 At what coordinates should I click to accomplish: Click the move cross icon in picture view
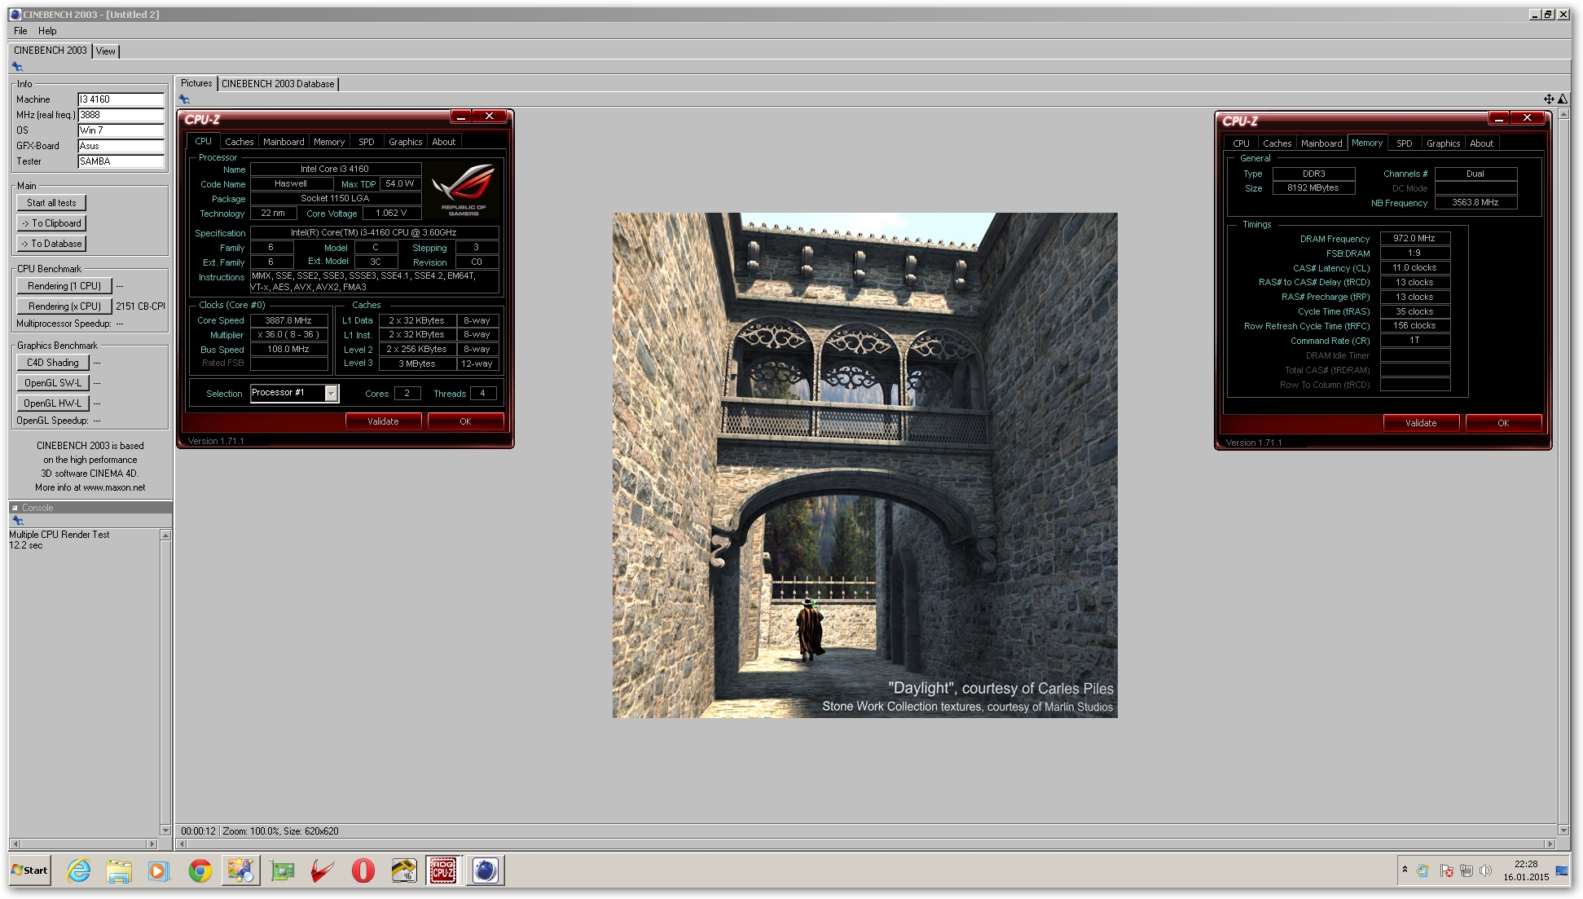(1549, 99)
